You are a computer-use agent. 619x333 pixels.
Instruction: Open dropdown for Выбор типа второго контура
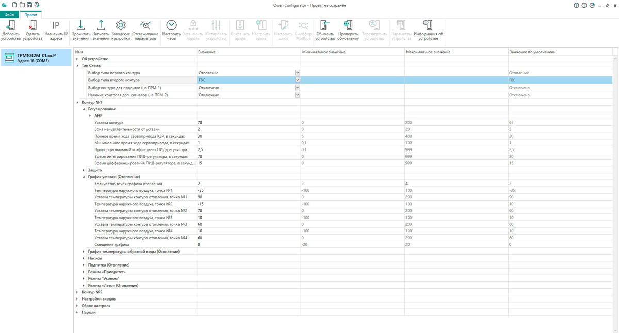coord(297,80)
